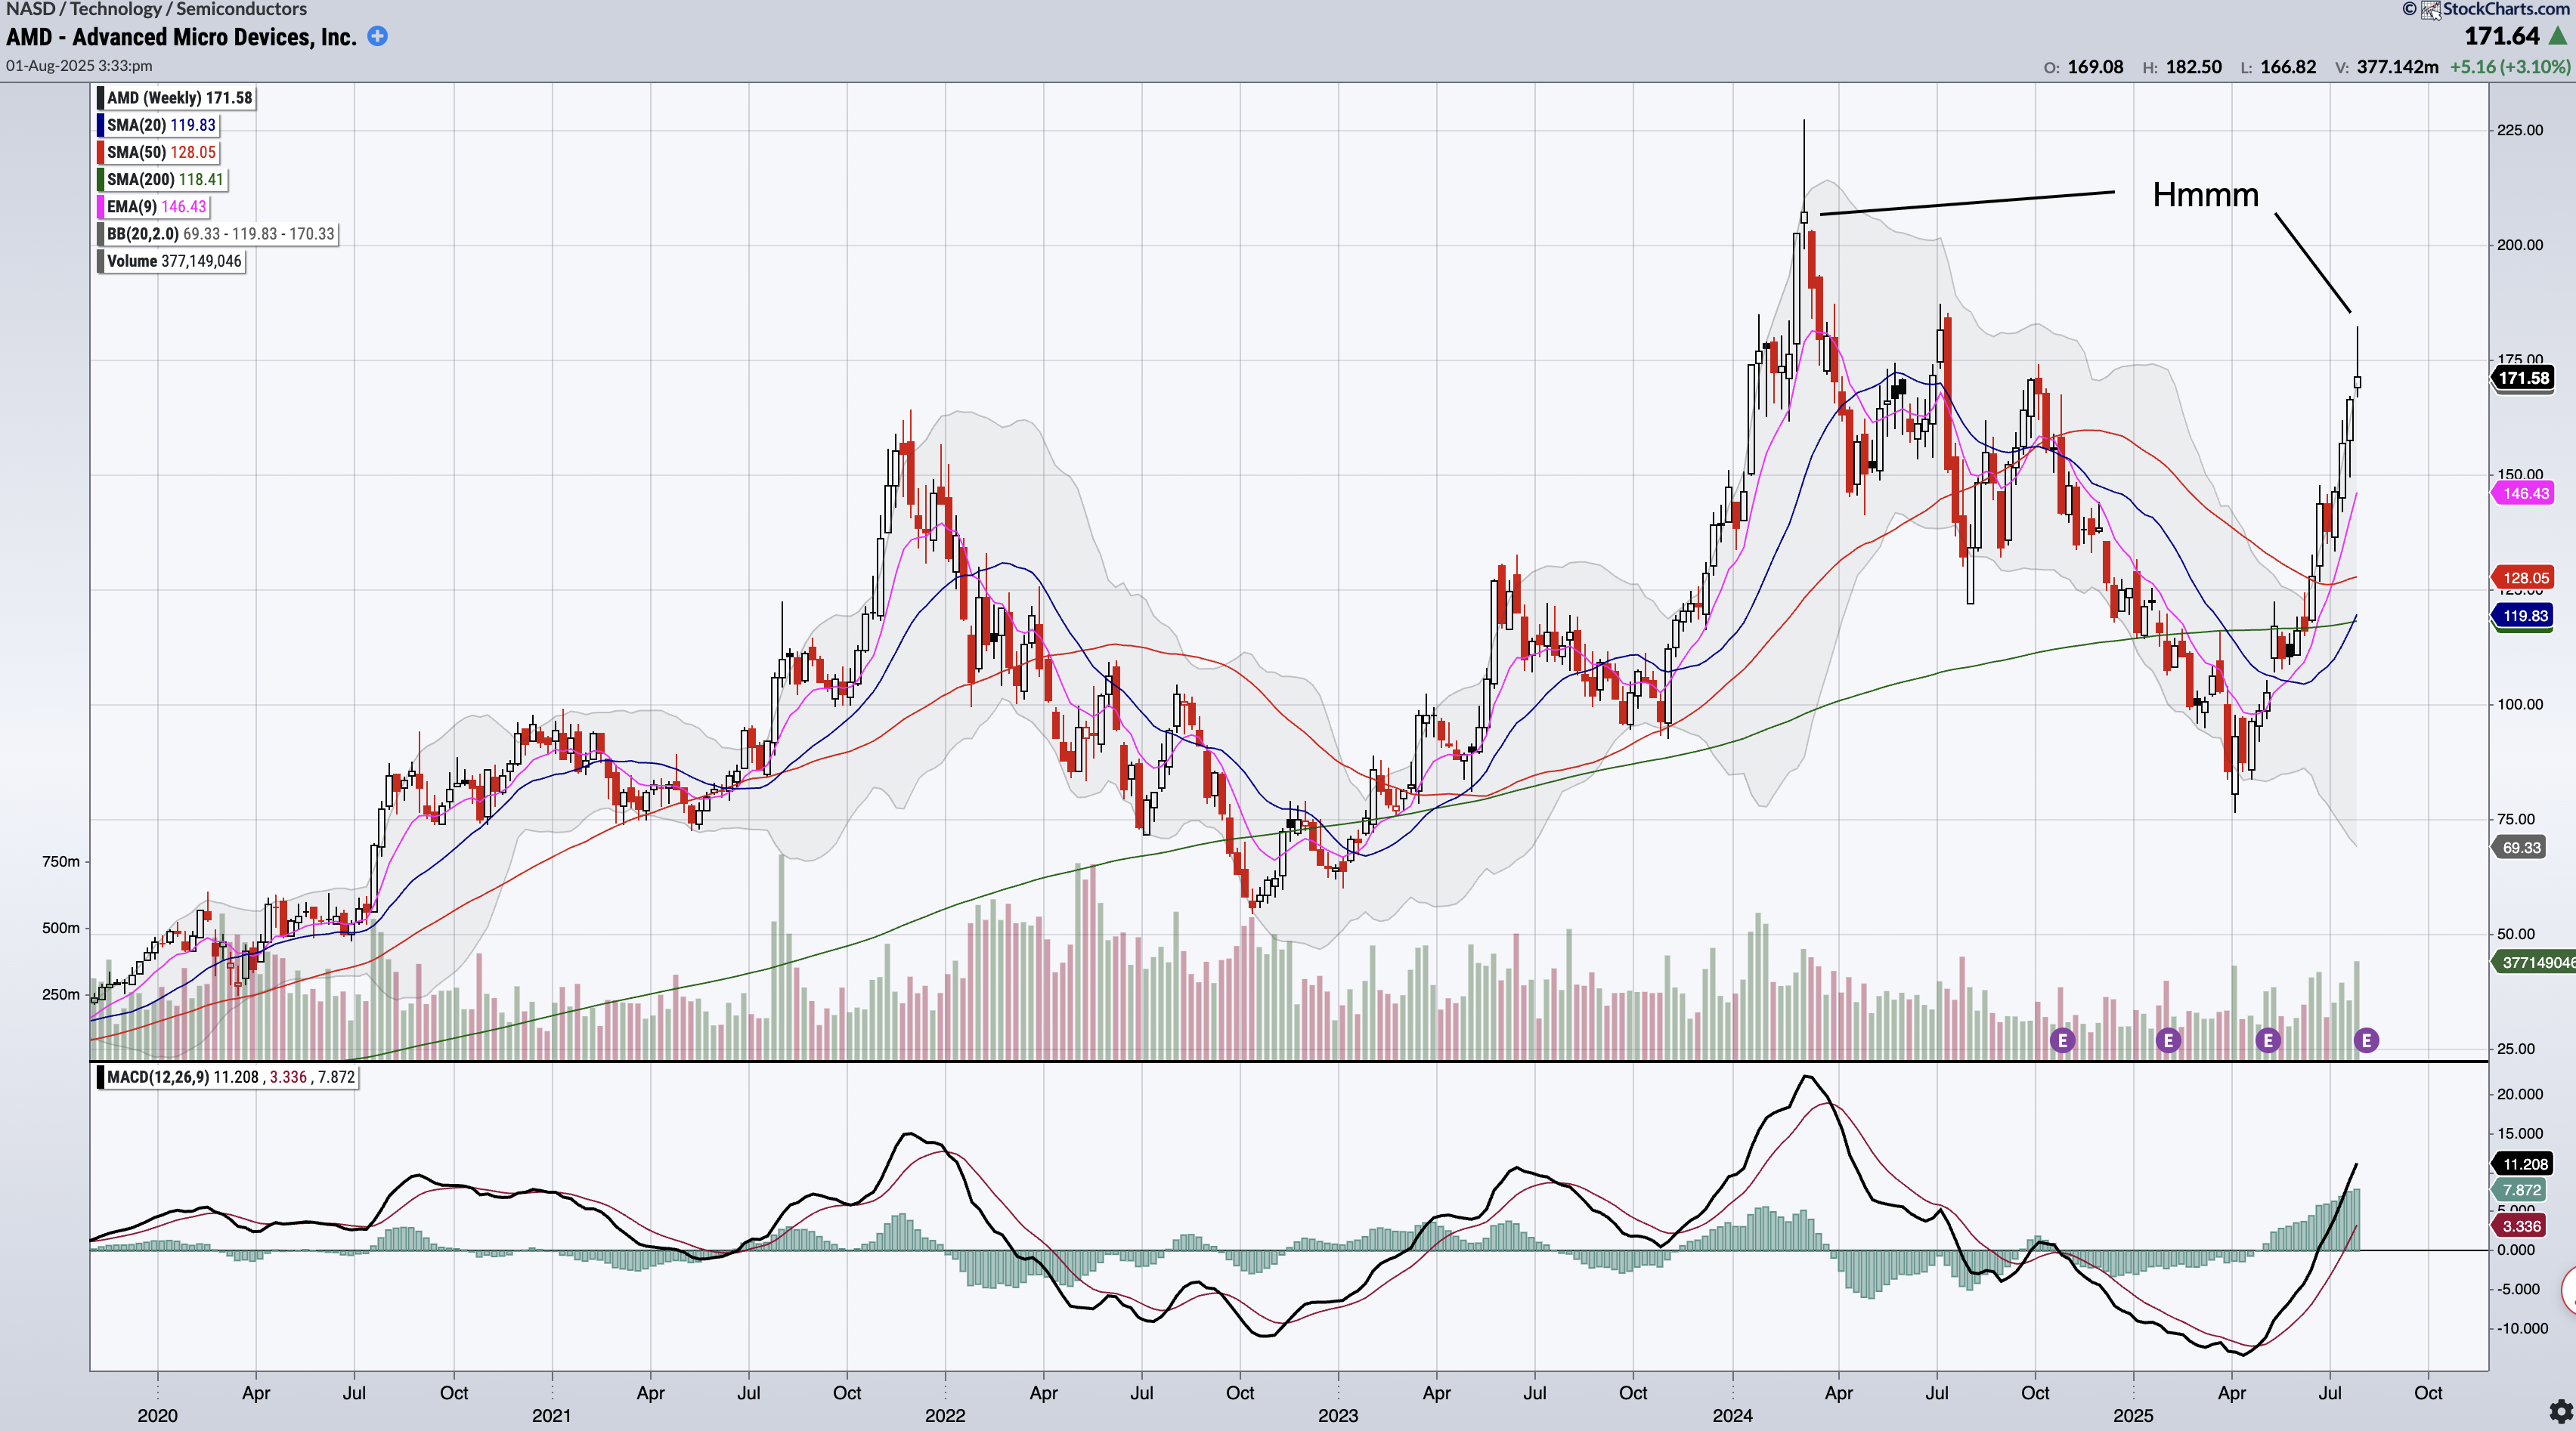Open the latest earnings marker after Jul 2025

tap(2366, 1040)
